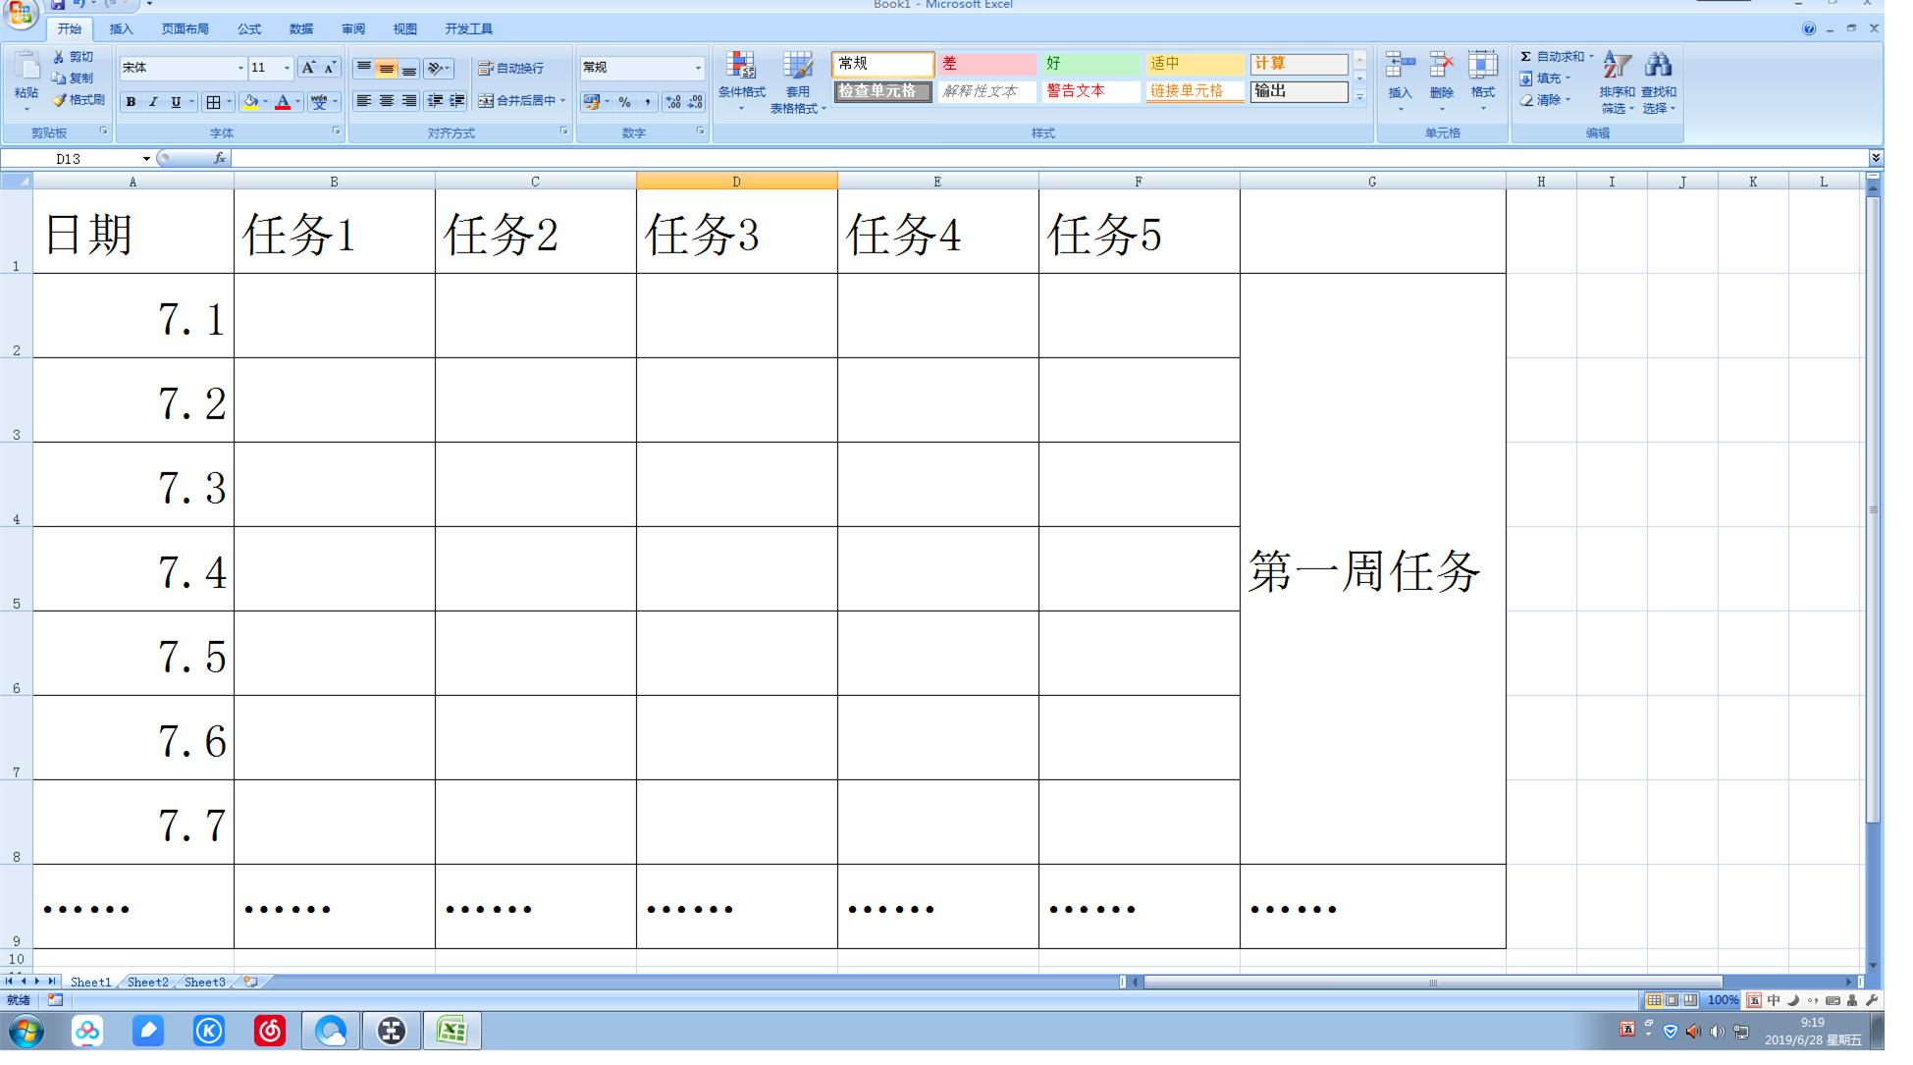Open the font name dropdown
Image resolution: width=1913 pixels, height=1065 pixels.
pos(240,67)
